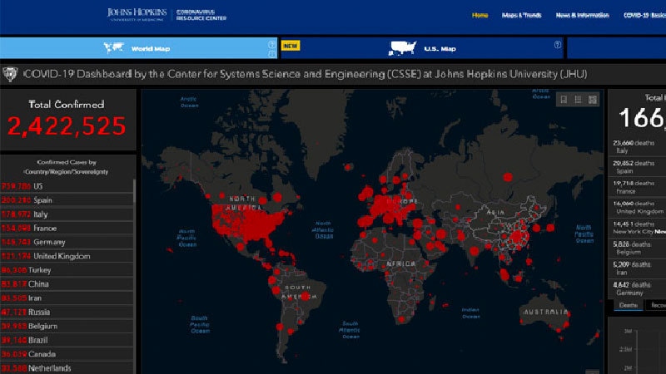Open the Home menu item

tap(480, 15)
